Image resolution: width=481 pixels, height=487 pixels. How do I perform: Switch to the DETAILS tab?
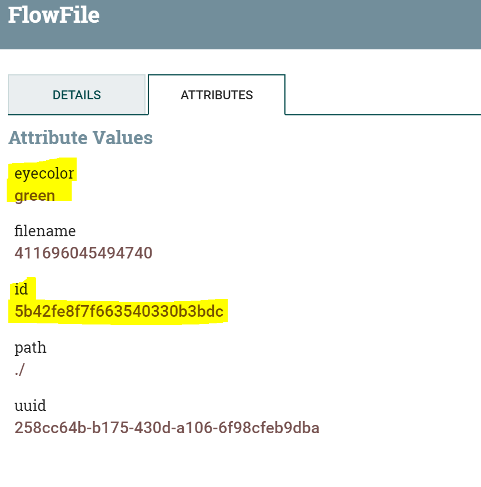pos(77,95)
